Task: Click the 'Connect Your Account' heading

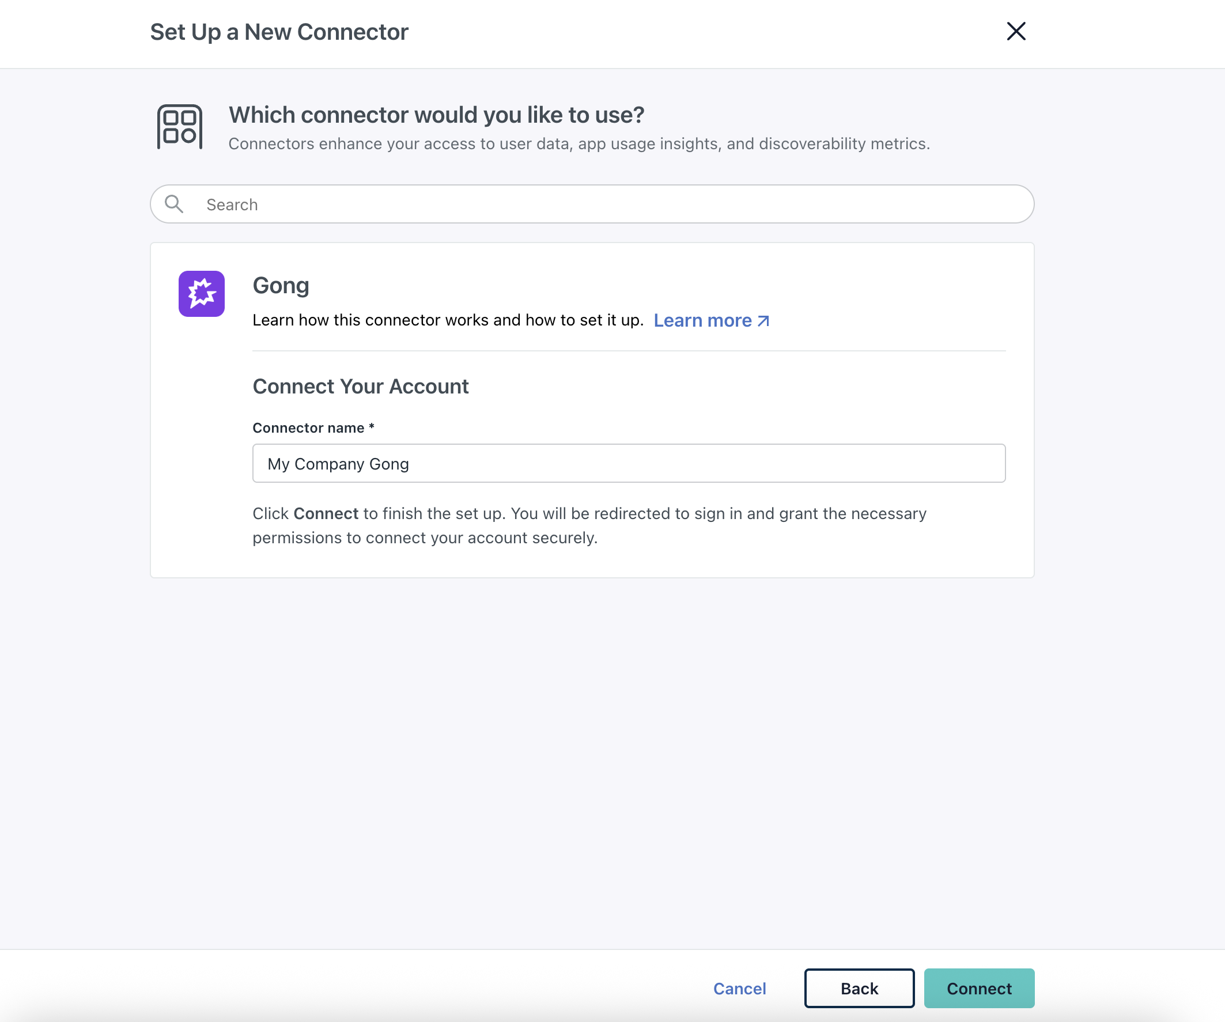Action: coord(360,386)
